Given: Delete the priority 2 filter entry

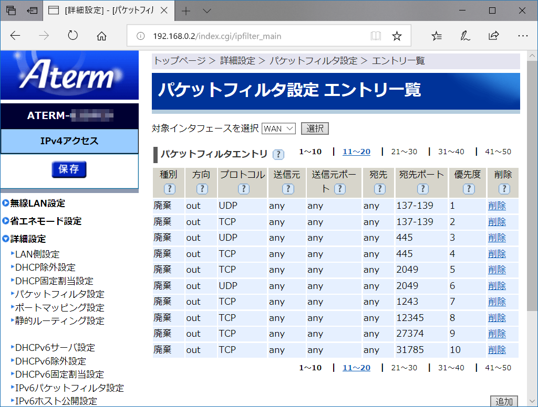Looking at the screenshot, I should click(x=497, y=222).
